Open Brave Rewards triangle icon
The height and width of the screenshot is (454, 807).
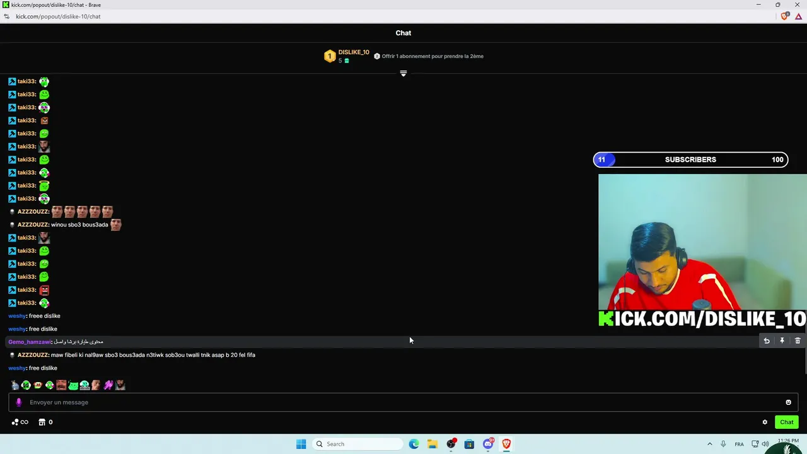pos(798,16)
